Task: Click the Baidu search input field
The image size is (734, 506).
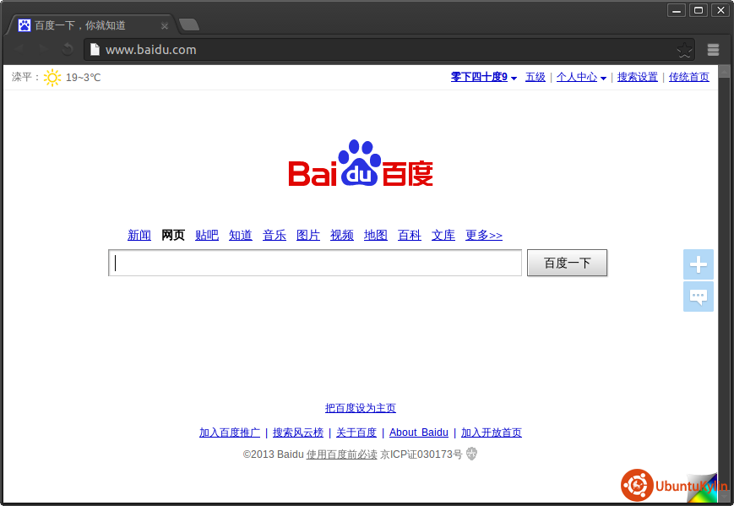Action: click(315, 264)
